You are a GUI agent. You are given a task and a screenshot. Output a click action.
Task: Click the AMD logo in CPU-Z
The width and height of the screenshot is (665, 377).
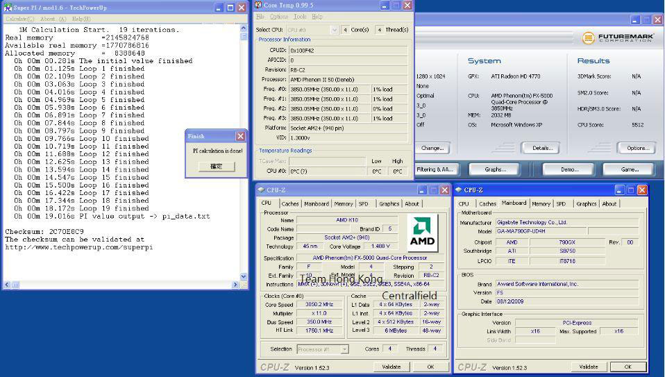pos(423,233)
